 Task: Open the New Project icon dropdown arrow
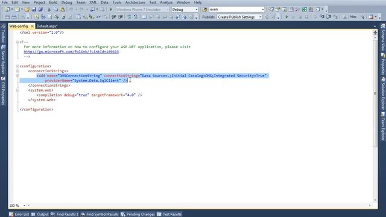click(x=12, y=10)
